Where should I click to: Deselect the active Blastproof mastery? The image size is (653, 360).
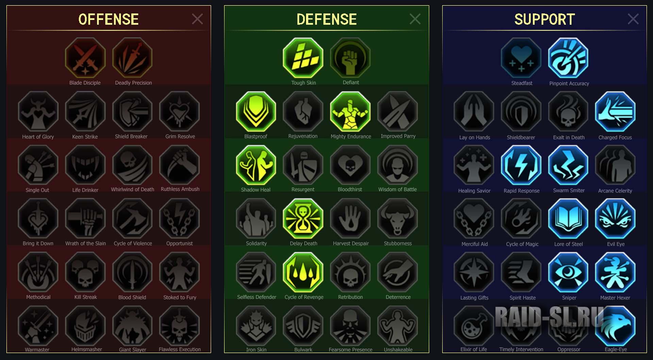[x=256, y=111]
